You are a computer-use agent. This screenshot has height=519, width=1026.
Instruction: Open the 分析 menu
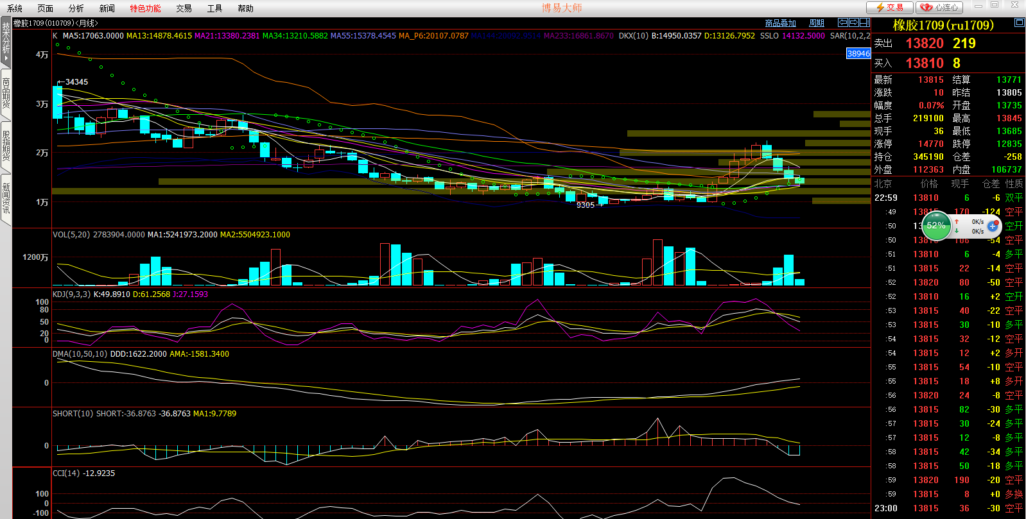tap(76, 8)
